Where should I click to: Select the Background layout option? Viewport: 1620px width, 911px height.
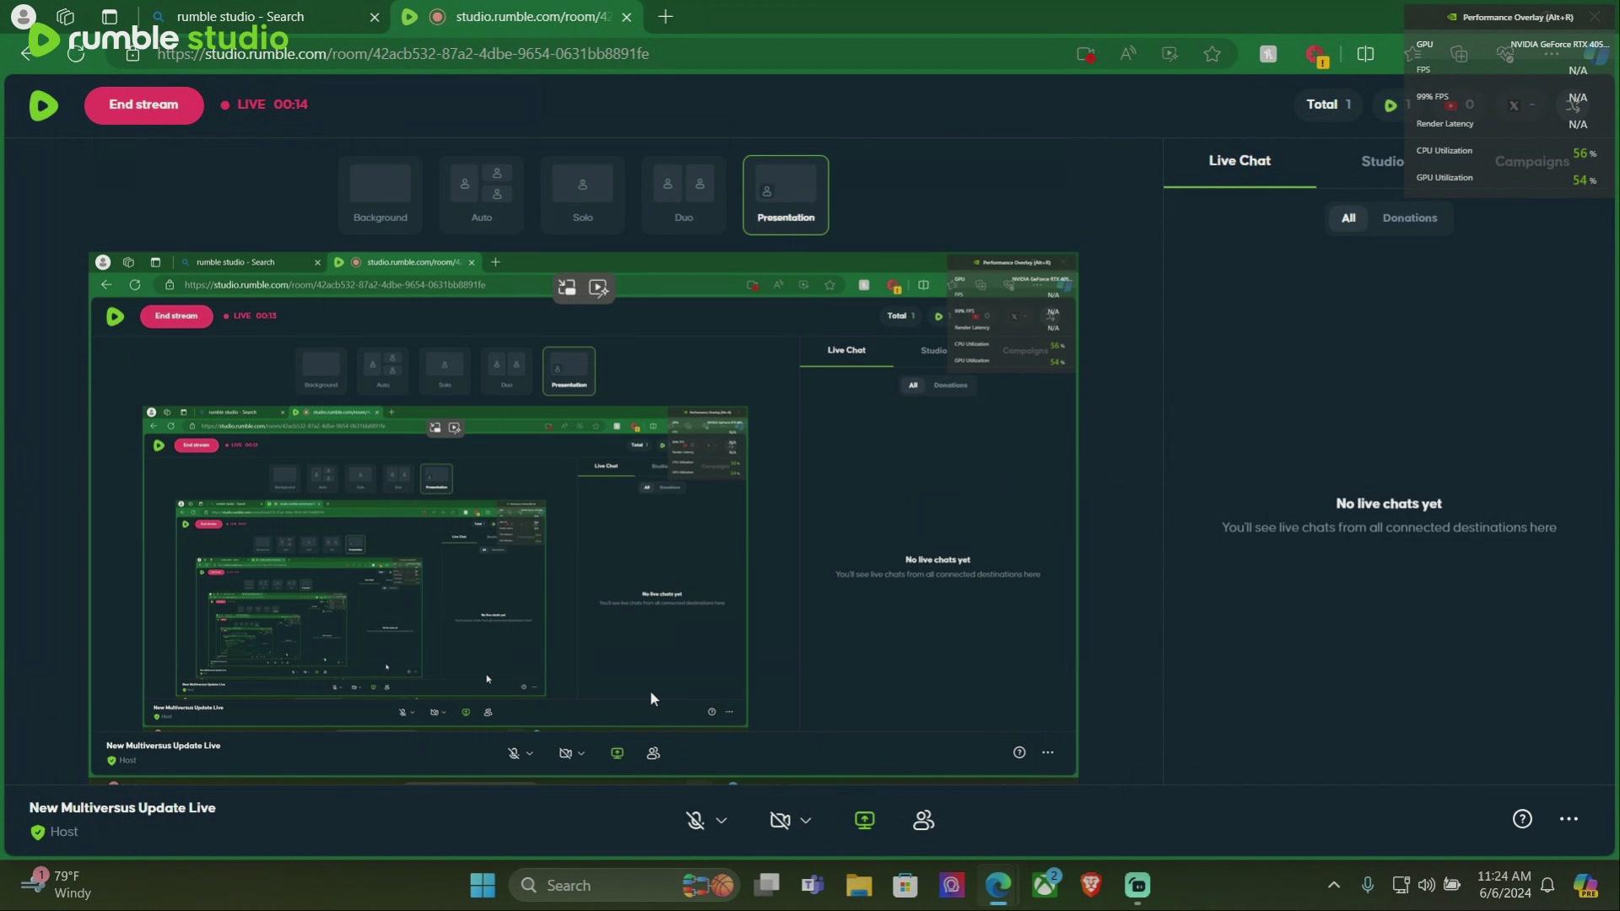380,194
